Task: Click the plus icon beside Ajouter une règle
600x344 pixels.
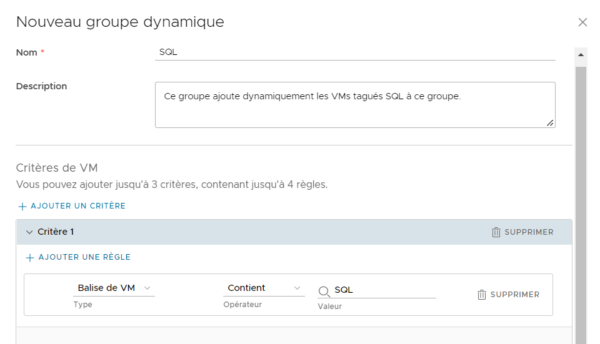Action: 29,257
